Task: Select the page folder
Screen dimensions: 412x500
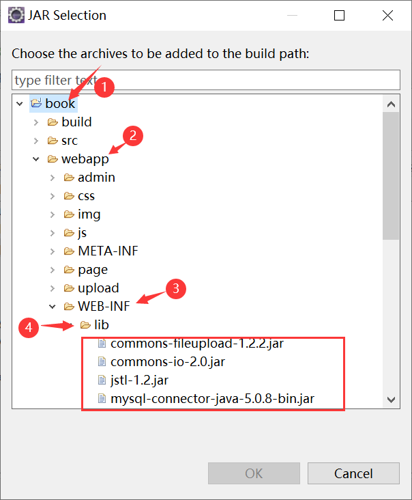Action: 93,270
